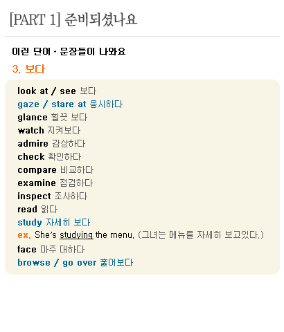Click the orange 'ex.' example label
Viewport: 284px width, 332px height.
coord(24,235)
